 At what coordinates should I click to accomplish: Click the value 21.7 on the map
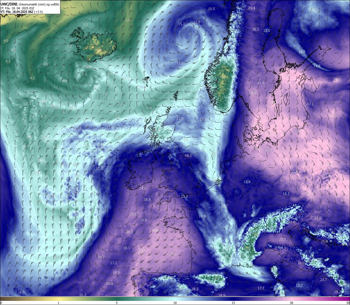pos(323,280)
